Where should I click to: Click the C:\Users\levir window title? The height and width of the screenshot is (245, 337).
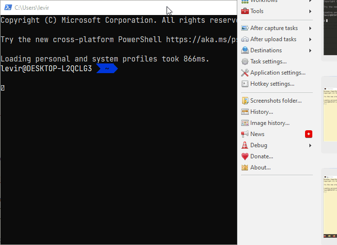(32, 8)
